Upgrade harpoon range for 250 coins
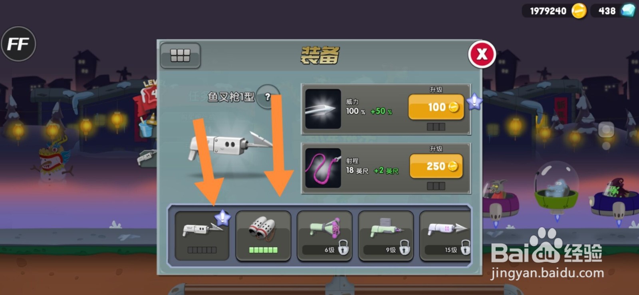 [436, 166]
